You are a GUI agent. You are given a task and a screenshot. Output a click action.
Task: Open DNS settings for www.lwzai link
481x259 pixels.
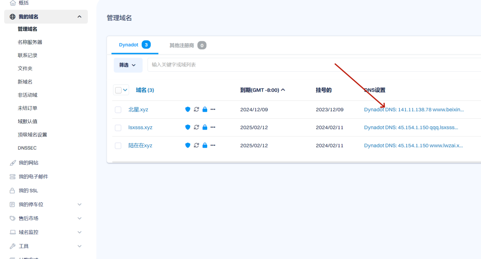(413, 145)
